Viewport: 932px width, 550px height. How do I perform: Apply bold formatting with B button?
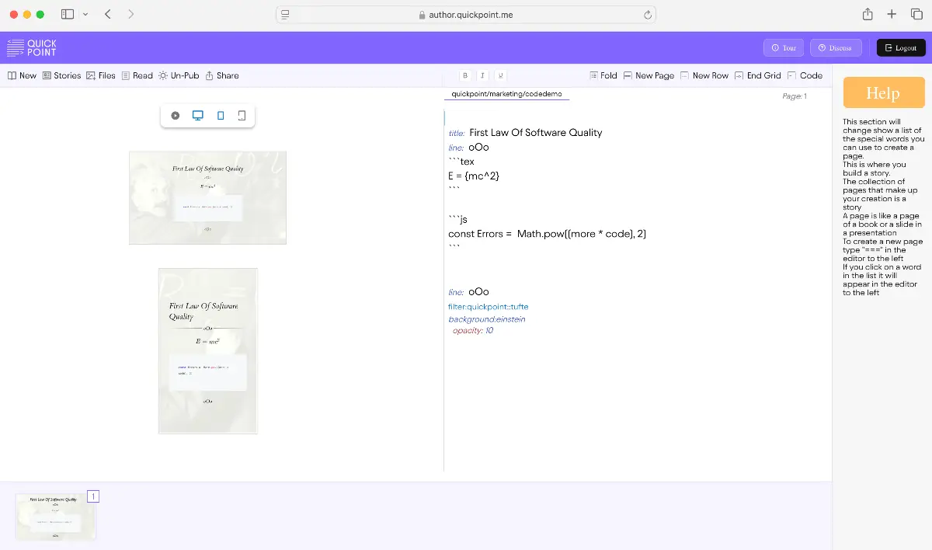pyautogui.click(x=465, y=75)
